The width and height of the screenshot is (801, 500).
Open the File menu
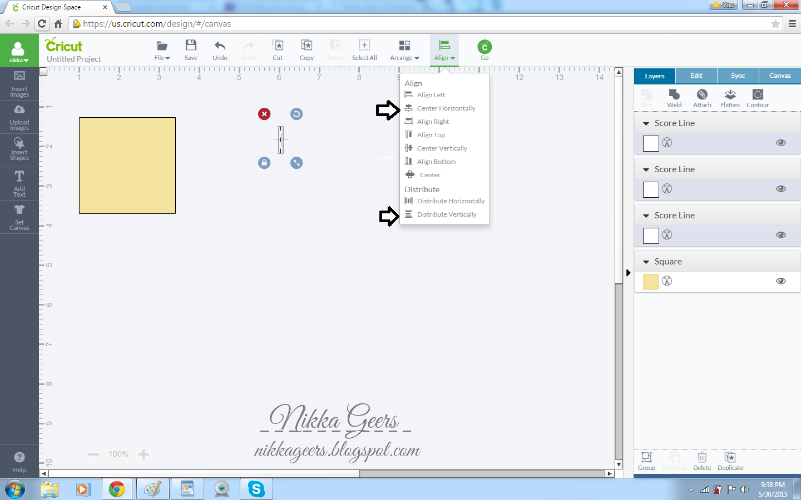(162, 50)
